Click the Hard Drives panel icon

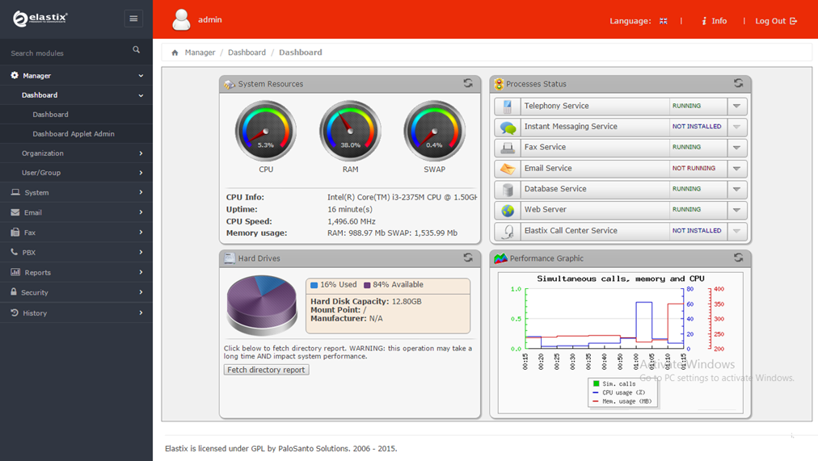[x=230, y=258]
